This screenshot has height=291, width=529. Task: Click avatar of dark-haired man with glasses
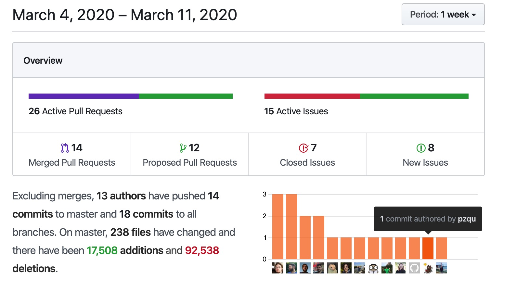[346, 268]
